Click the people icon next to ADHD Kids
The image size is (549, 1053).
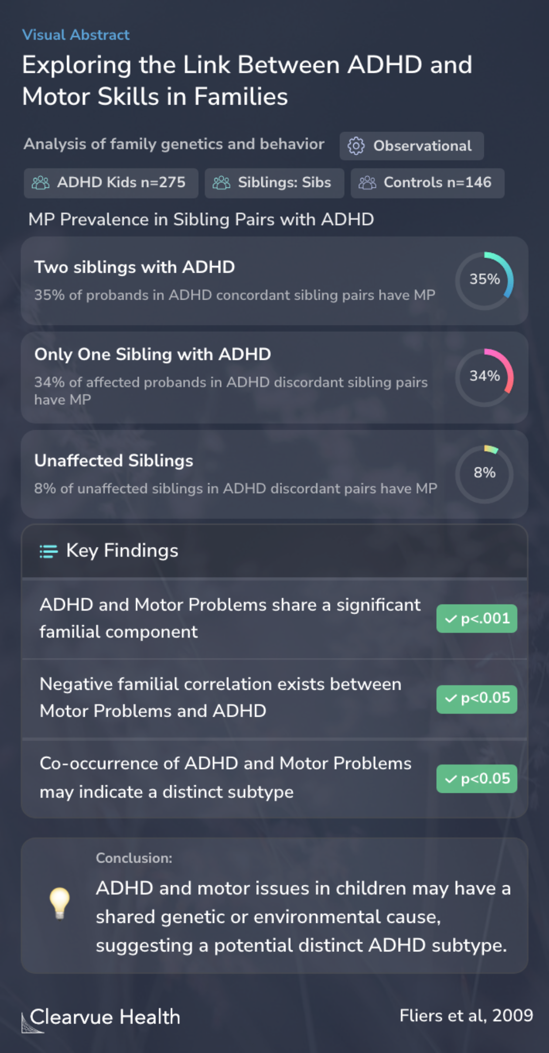(41, 183)
